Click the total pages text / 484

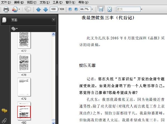tap(61, 9)
